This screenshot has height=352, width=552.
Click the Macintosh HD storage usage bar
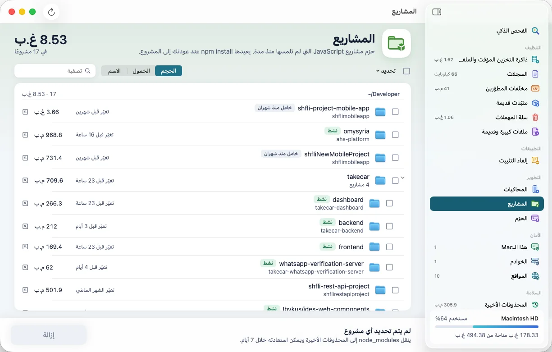pyautogui.click(x=487, y=328)
